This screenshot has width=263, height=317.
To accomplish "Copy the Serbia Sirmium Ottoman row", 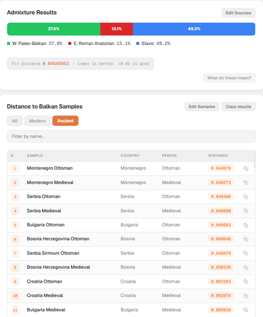I will 245,253.
